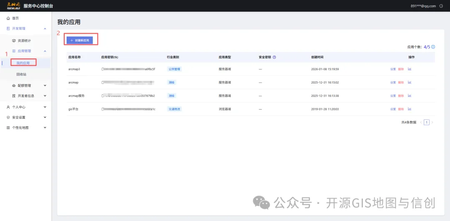450x221 pixels.
Task: Collapse the 开发管理 sidebar section
Action: click(x=45, y=29)
